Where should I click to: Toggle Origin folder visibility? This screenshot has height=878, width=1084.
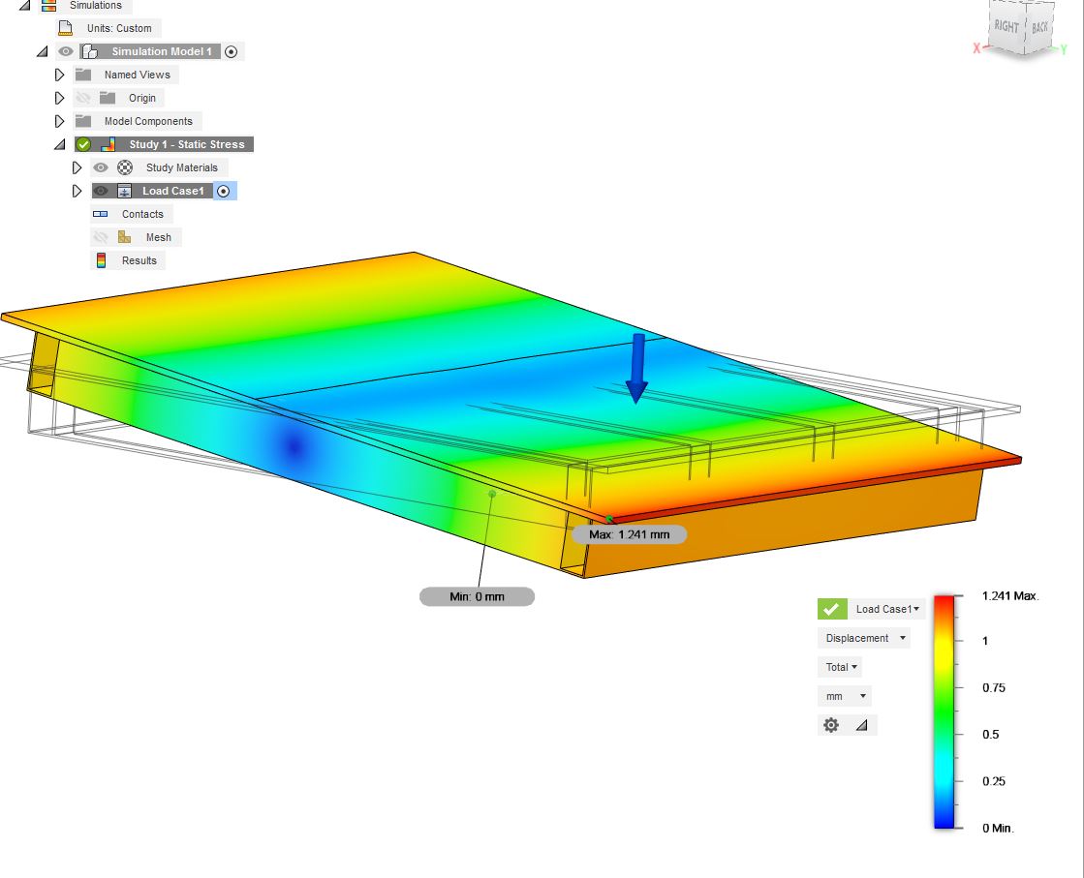(x=83, y=98)
